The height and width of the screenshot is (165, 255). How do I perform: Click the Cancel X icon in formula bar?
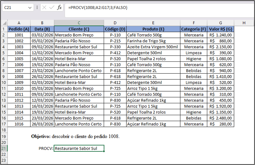click(44, 8)
